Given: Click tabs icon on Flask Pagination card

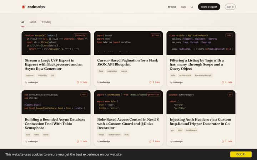Looking at the screenshot, I should (x=150, y=82).
